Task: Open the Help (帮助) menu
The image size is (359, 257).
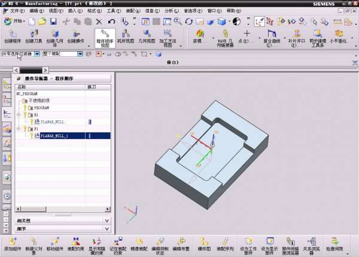Action: click(x=234, y=11)
